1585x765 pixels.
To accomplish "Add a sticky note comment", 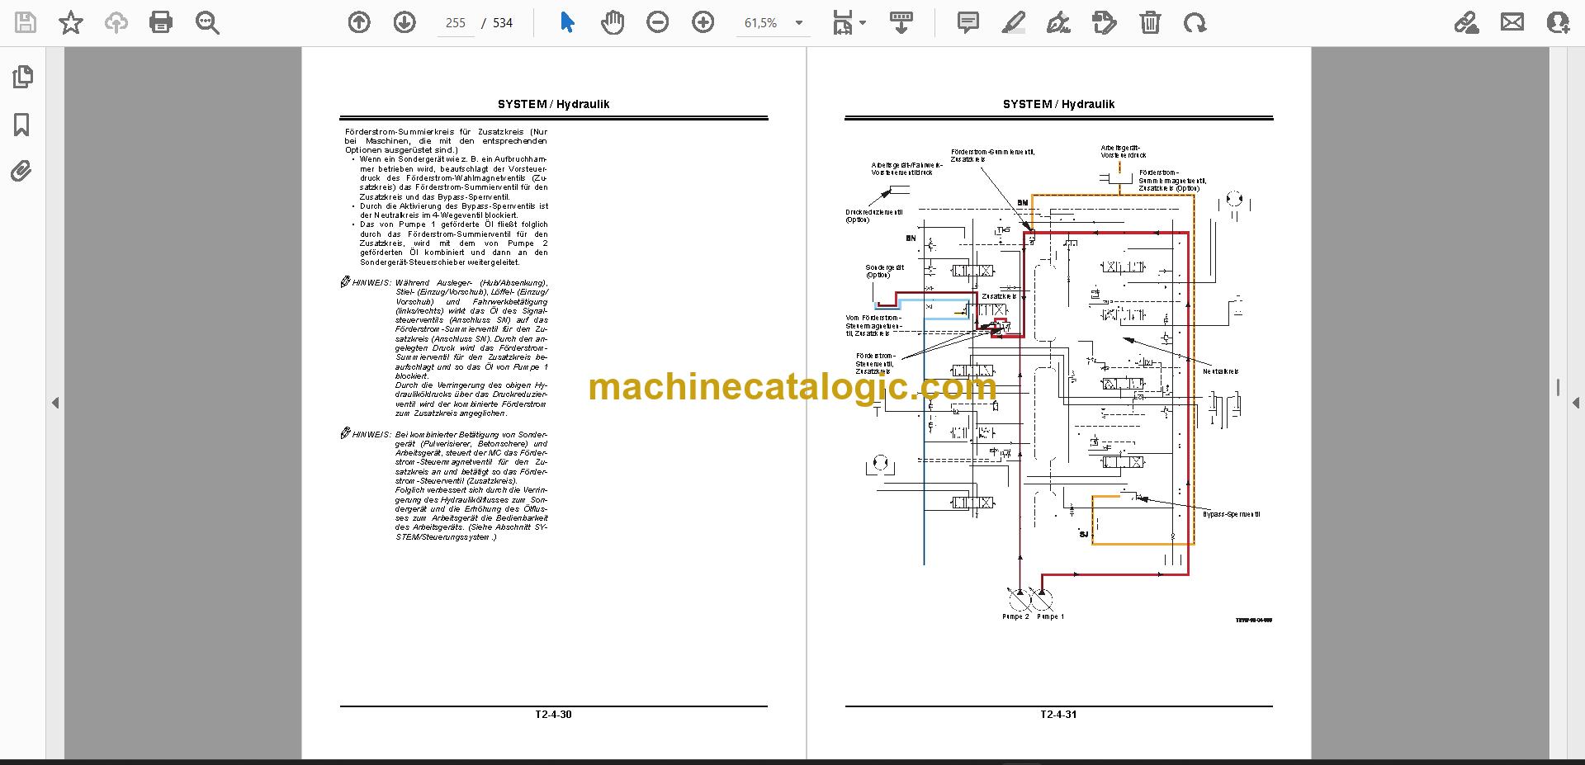I will coord(968,22).
